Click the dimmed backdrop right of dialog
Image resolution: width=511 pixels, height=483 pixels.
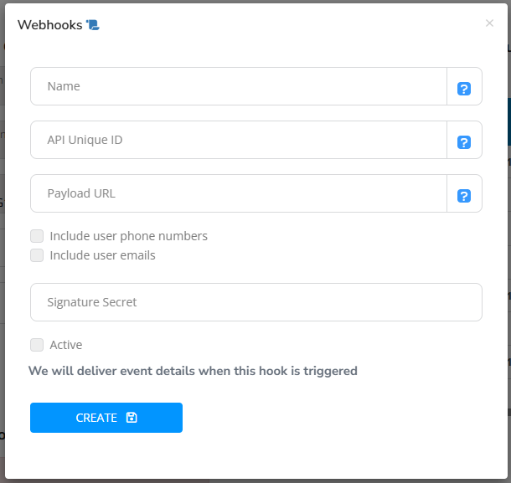(509, 251)
